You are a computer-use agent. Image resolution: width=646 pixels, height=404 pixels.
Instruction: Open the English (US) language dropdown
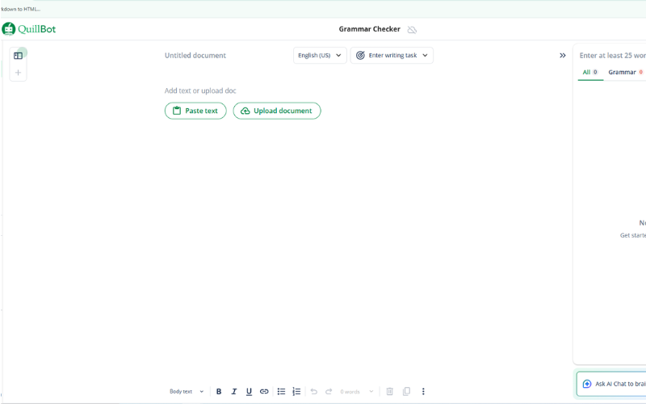pyautogui.click(x=320, y=55)
